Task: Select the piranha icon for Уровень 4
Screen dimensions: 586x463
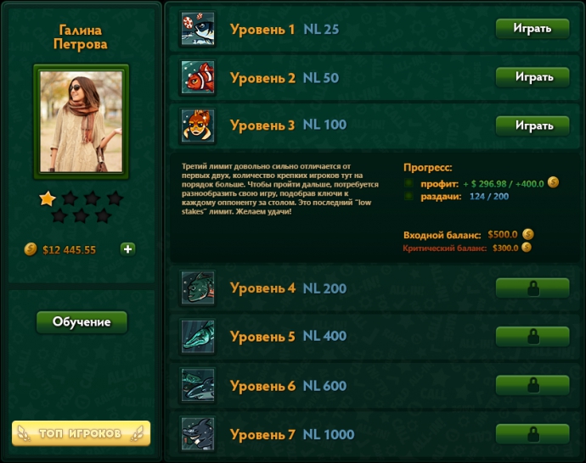Action: [x=198, y=287]
